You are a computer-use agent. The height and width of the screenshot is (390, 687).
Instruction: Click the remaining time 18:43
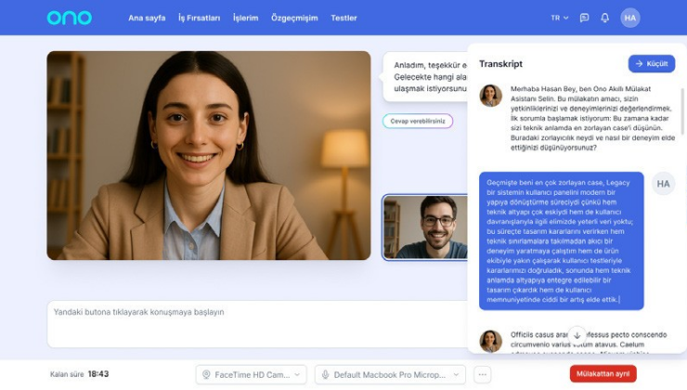point(98,374)
